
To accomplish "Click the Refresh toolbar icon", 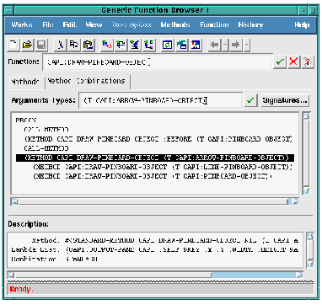I will 168,45.
